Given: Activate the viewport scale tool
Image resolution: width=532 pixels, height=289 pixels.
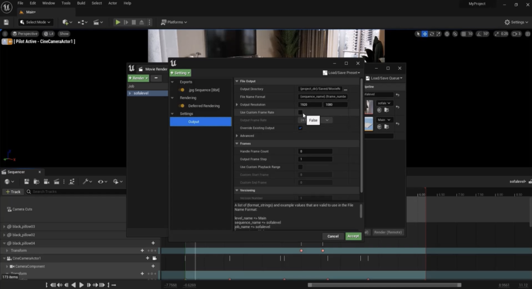Looking at the screenshot, I should click(438, 34).
